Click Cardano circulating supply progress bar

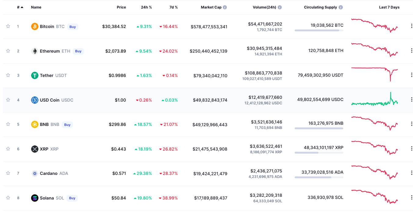(x=319, y=177)
